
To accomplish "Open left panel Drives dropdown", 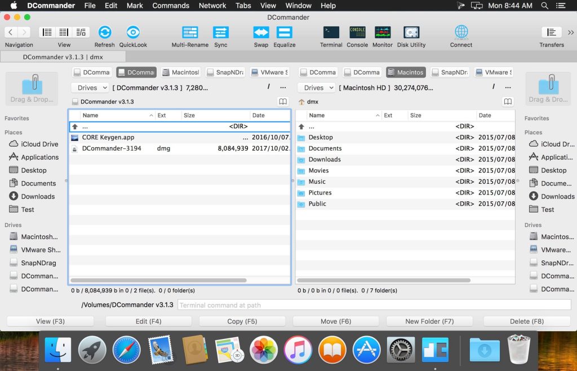I will [x=90, y=88].
